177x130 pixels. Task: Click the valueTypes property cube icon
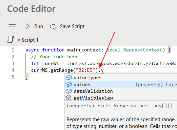pyautogui.click(x=68, y=78)
